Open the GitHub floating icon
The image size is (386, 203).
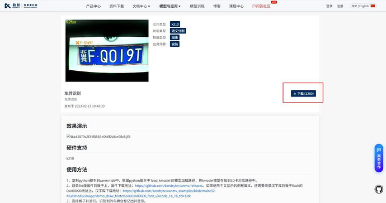pyautogui.click(x=379, y=189)
